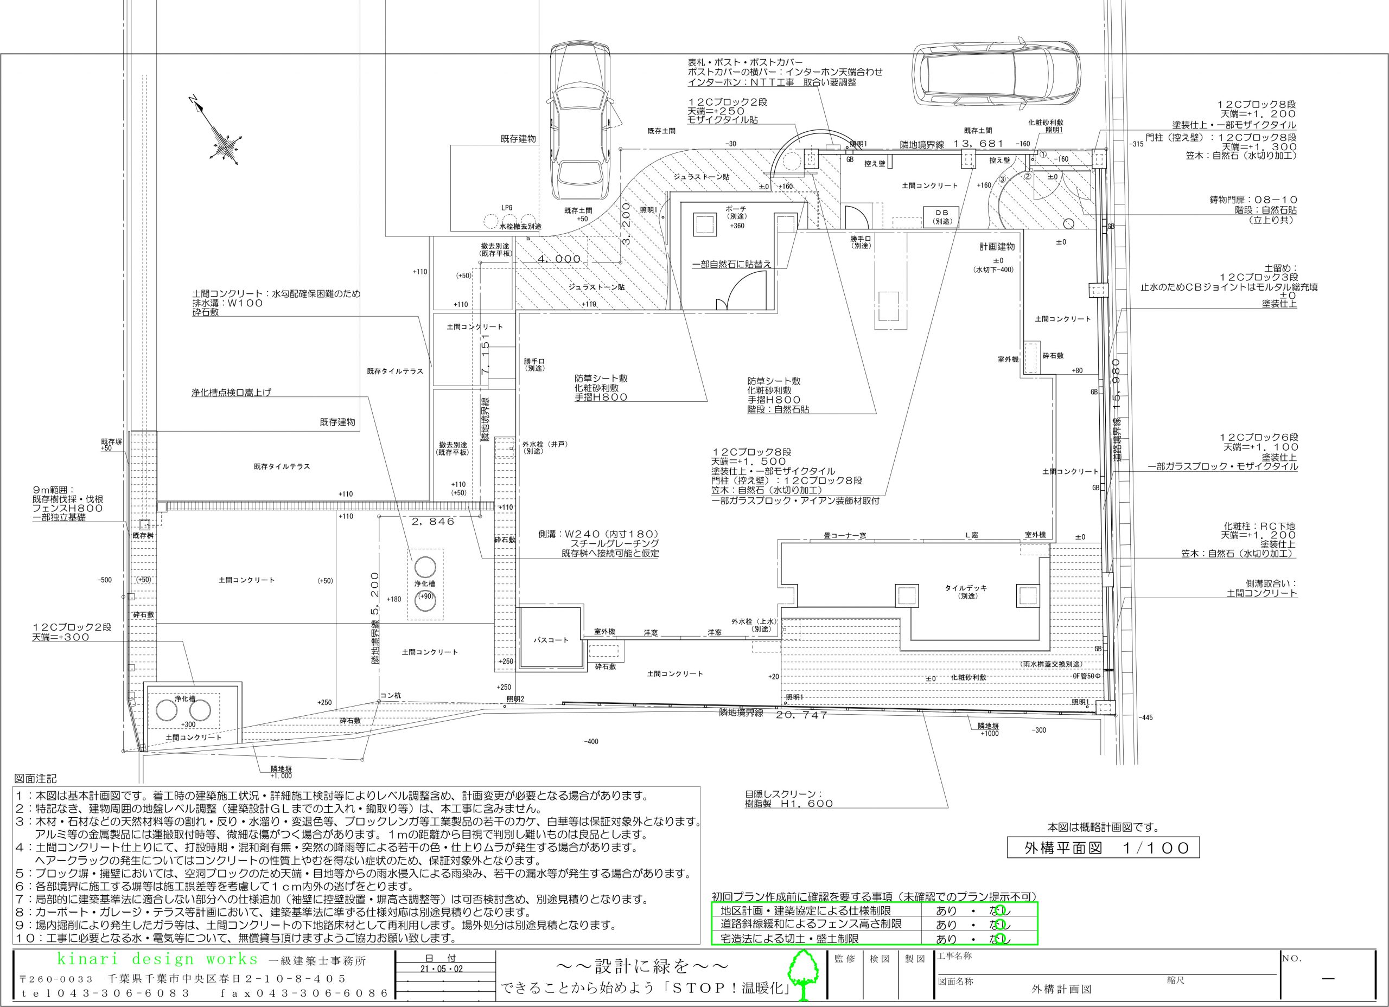This screenshot has width=1389, height=1007.
Task: Select the '既存桝' label
Action: tap(143, 535)
